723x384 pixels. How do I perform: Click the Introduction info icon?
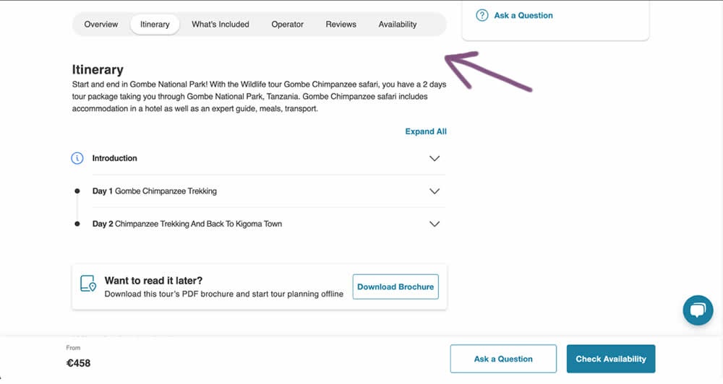(x=77, y=158)
